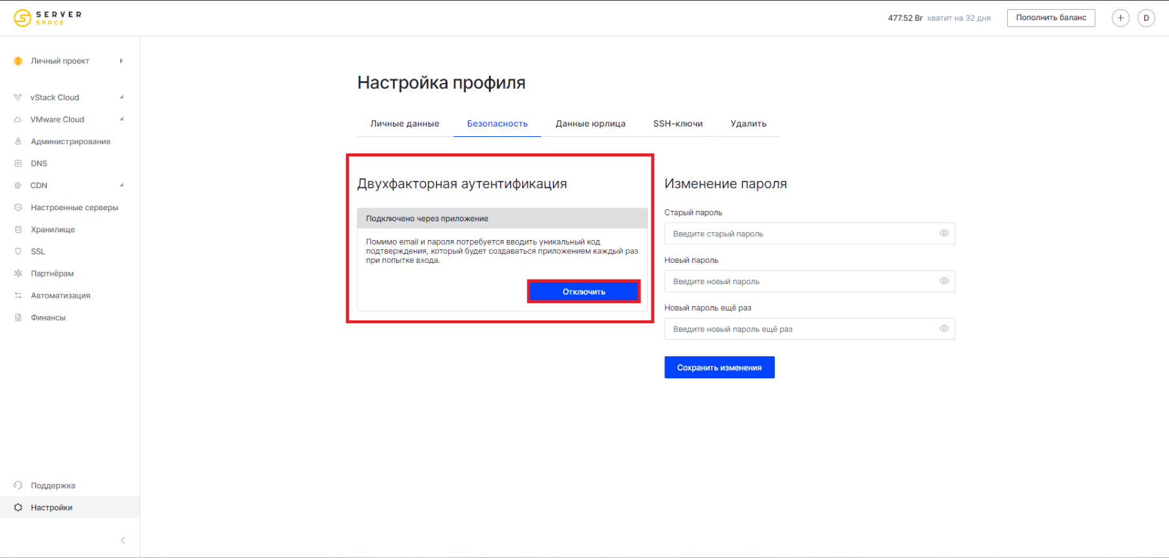Click the SSL shield icon
This screenshot has height=558, width=1169.
coord(18,251)
